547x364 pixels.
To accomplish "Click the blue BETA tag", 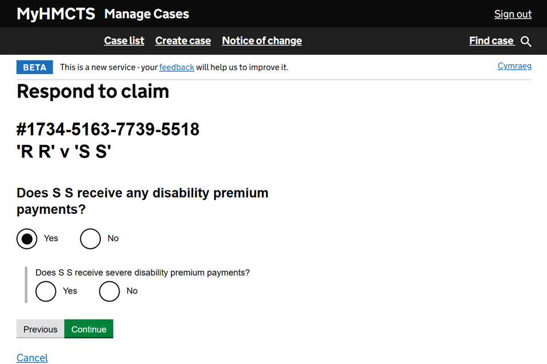I will 35,67.
